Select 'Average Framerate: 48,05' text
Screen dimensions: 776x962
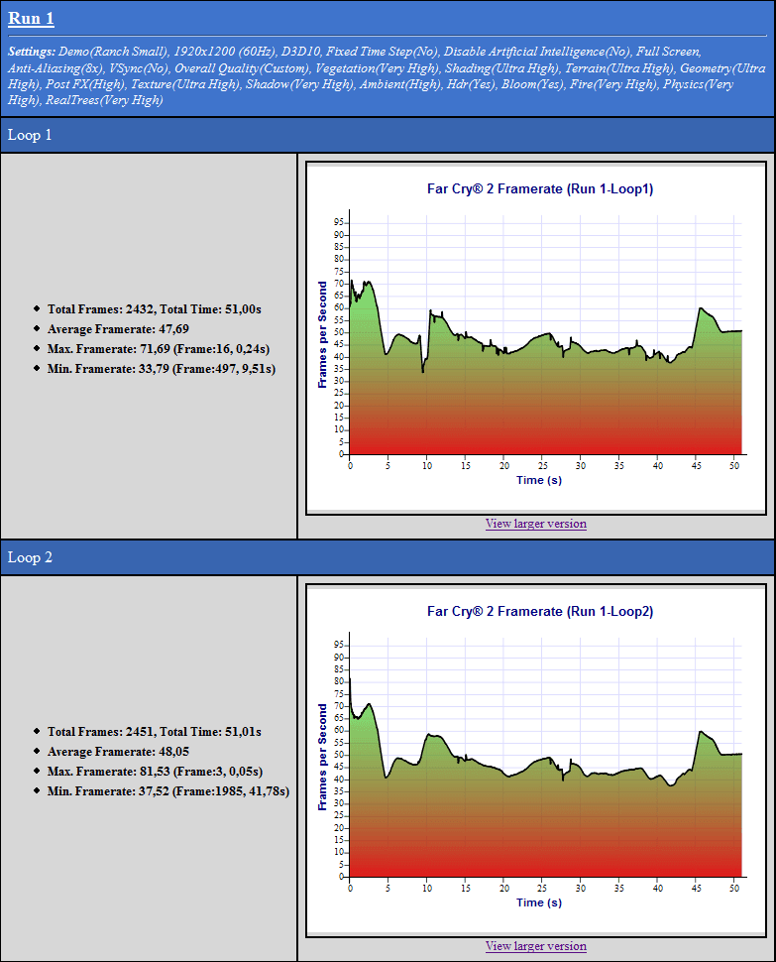click(118, 752)
